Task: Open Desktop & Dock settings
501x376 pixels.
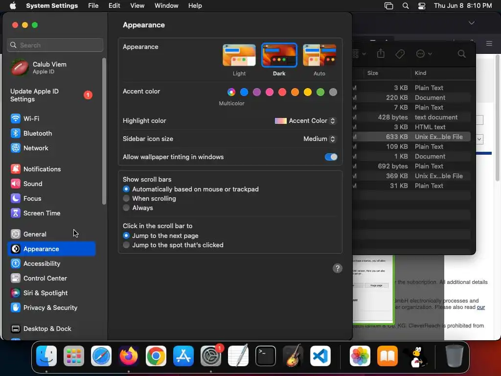Action: (51, 329)
